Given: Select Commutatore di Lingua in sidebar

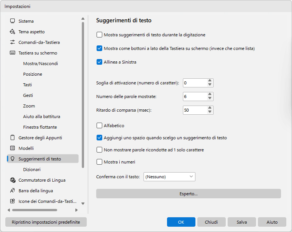Looking at the screenshot, I should (x=43, y=180).
